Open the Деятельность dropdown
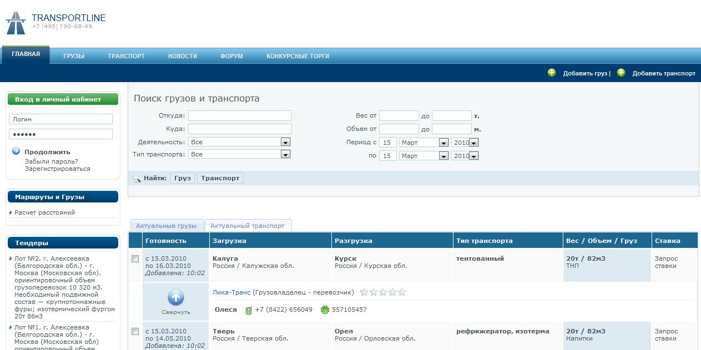 [285, 141]
